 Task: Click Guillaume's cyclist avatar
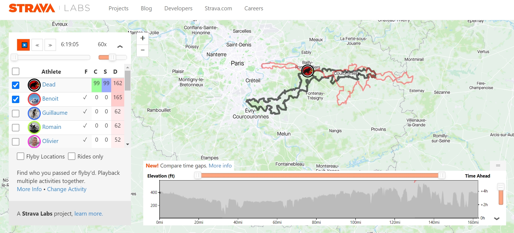point(34,113)
